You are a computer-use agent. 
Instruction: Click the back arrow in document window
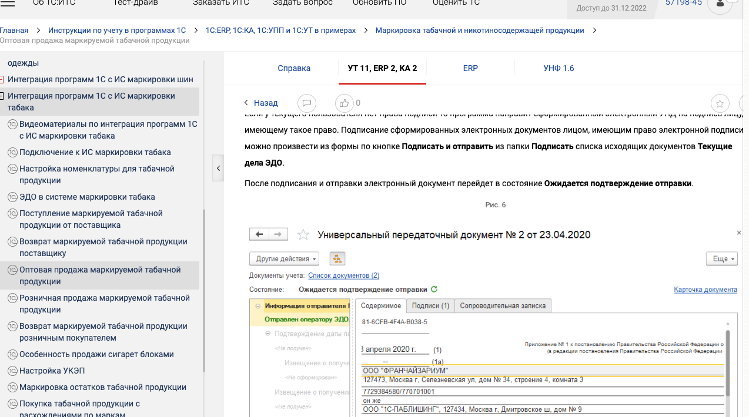[259, 234]
